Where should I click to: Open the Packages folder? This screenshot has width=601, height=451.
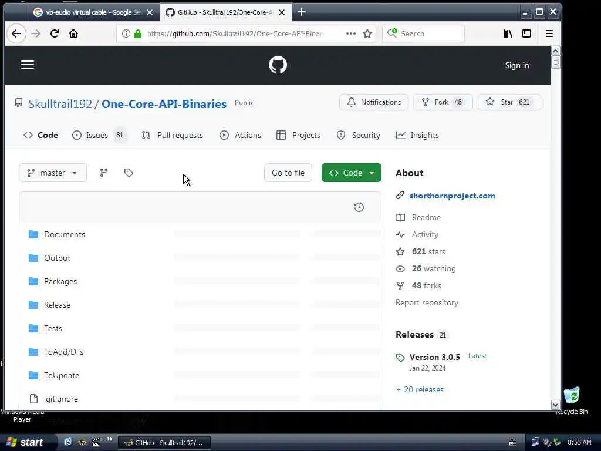pyautogui.click(x=60, y=282)
